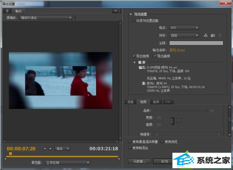Click the video preview thumbnail
Screen dimensions: 233x170
[x=61, y=81]
